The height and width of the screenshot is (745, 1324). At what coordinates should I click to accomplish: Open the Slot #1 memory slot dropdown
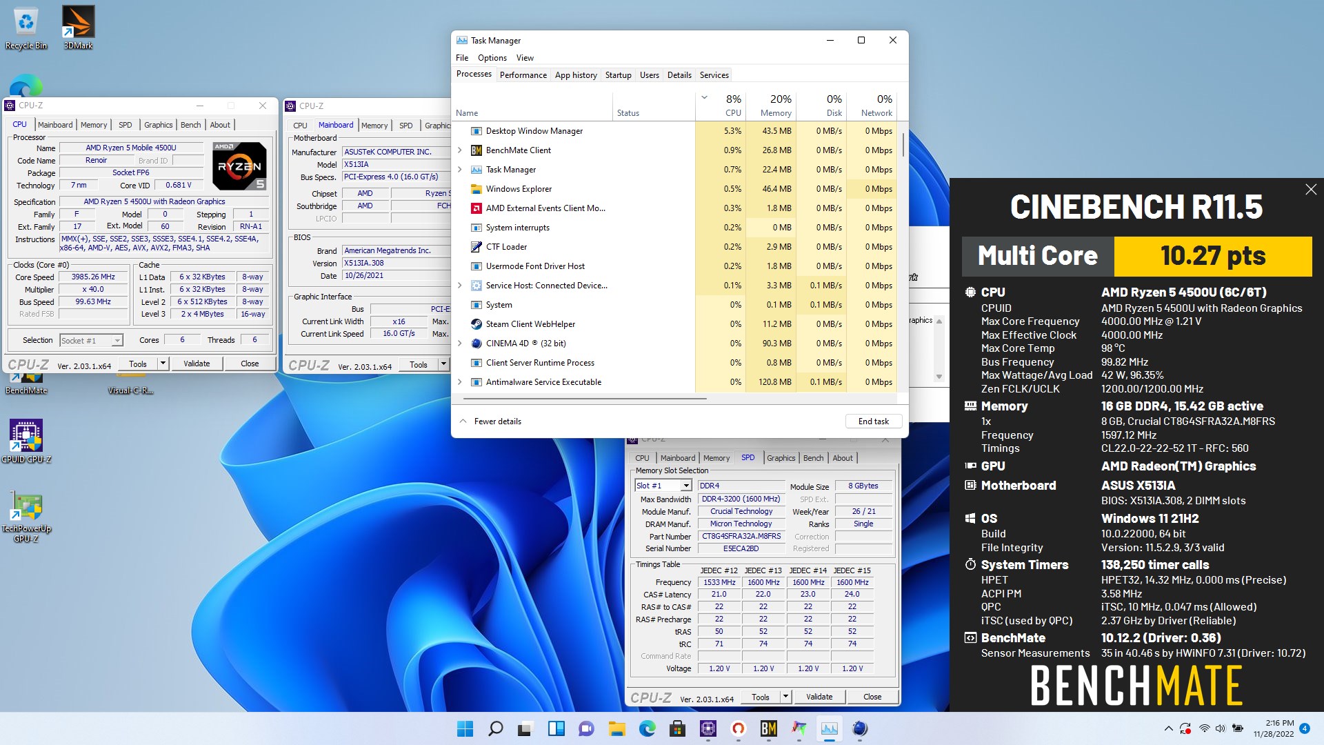click(685, 486)
